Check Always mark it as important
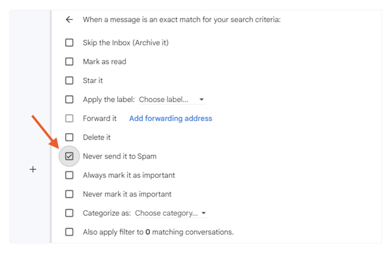 69,175
